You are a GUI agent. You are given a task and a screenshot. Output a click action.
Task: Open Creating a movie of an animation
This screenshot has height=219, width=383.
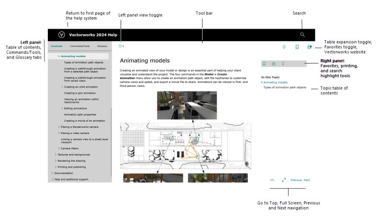coord(85,121)
